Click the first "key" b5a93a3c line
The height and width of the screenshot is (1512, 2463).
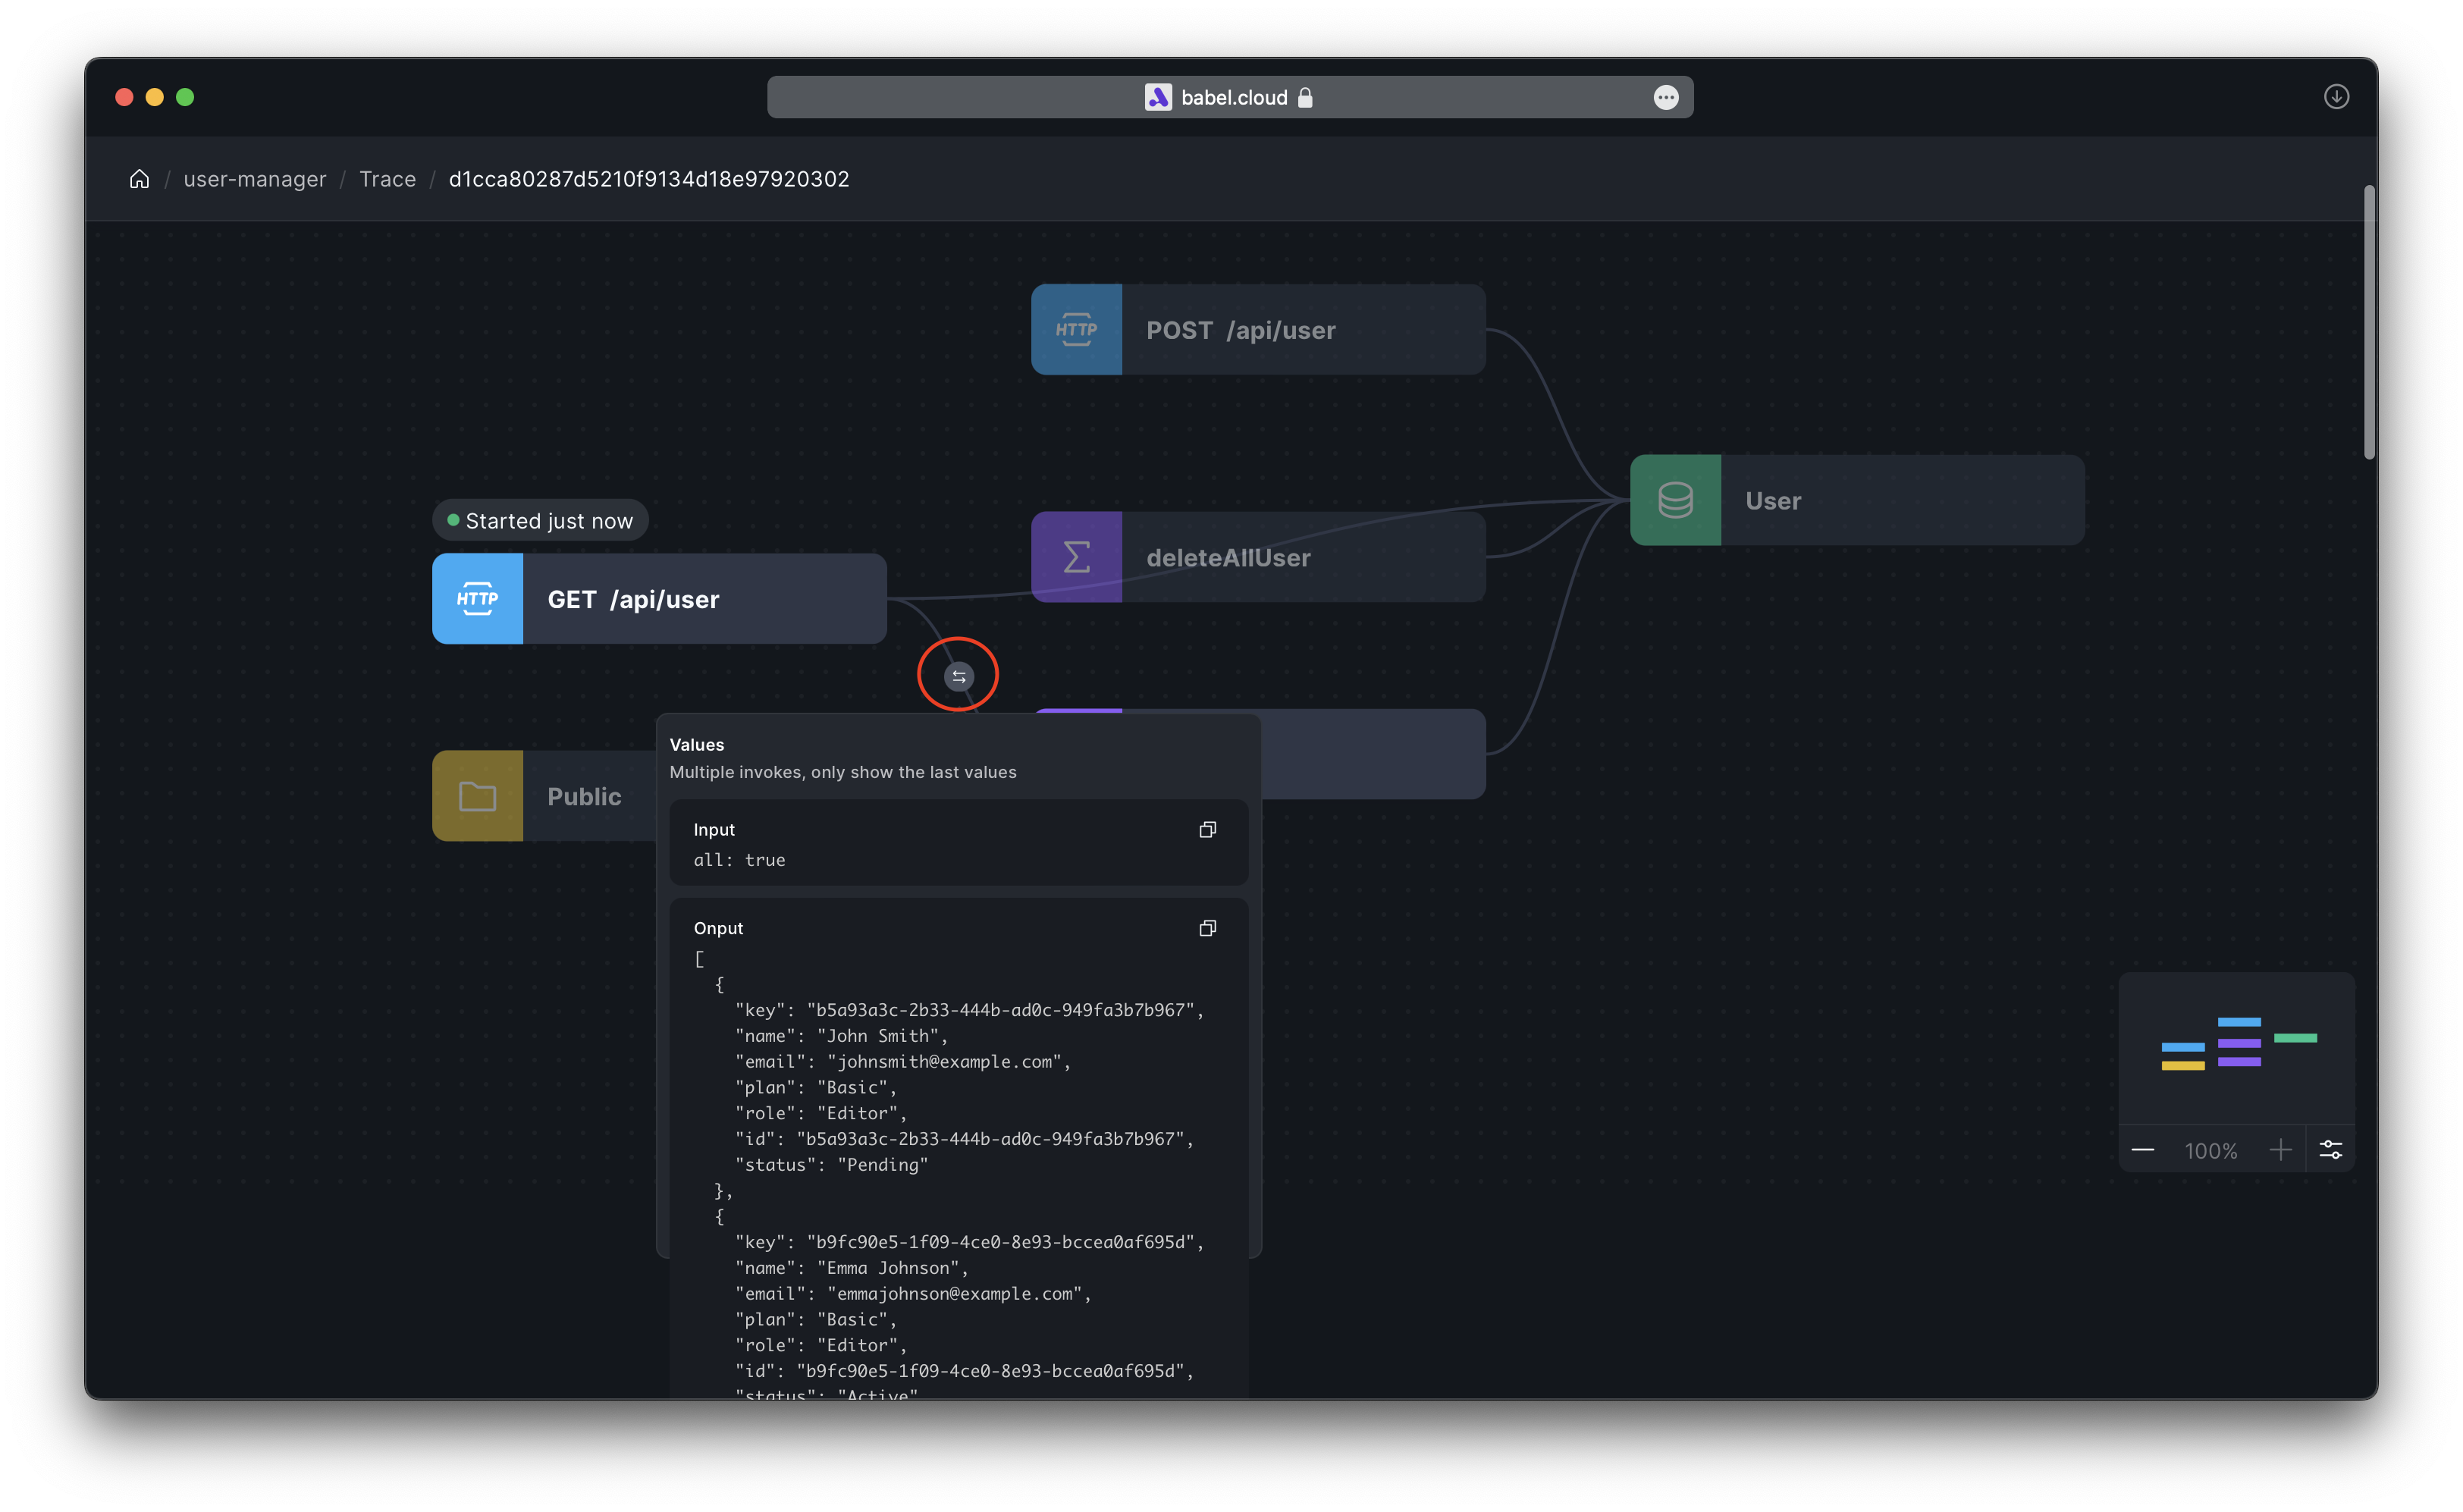(969, 1010)
